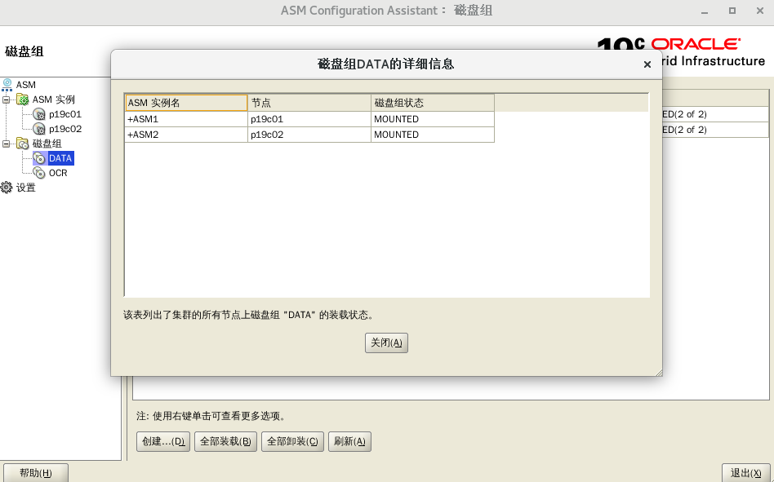Viewport: 774px width, 482px height.
Task: Click the ASM 实例名 column header
Action: click(x=186, y=103)
